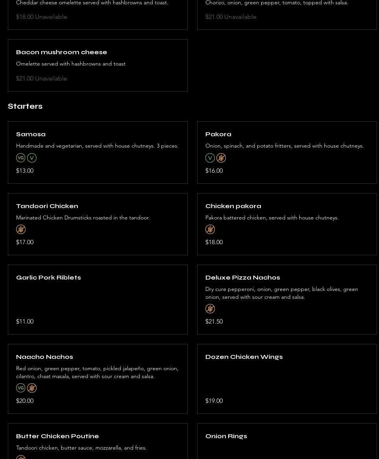Click the vegan VG icon under Naacho Nachos
The width and height of the screenshot is (379, 459).
[21, 388]
